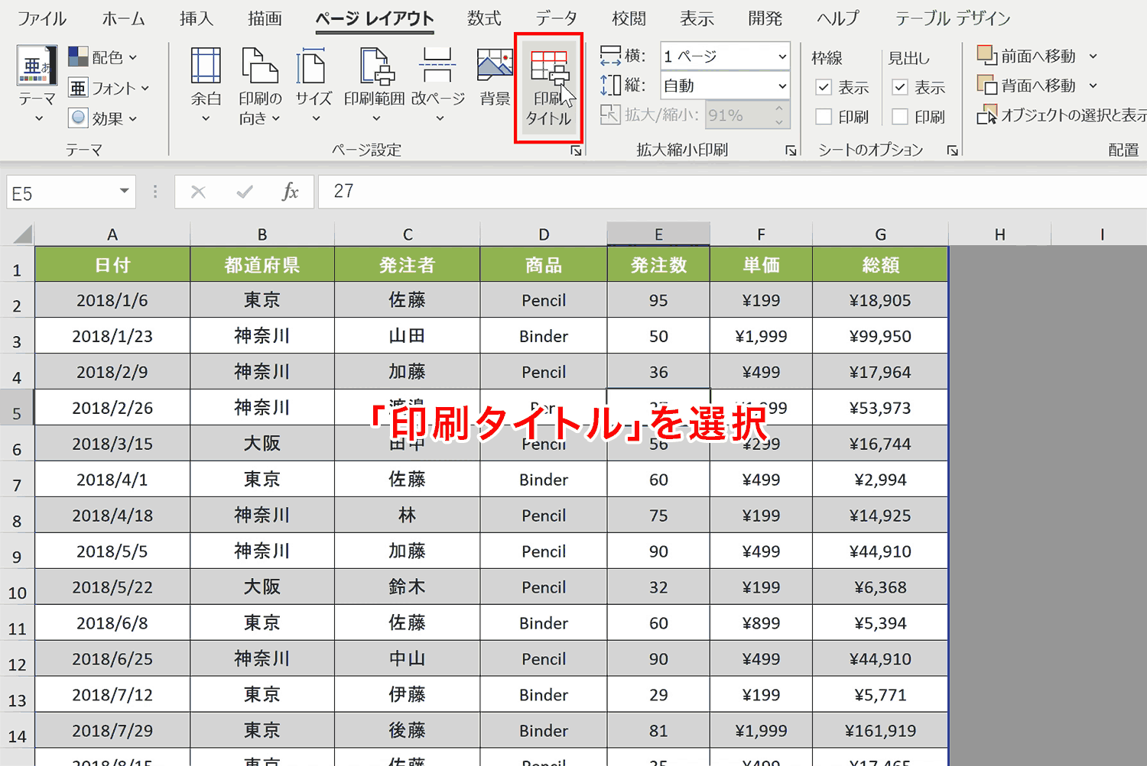Click the confirm checkmark in formula bar
The image size is (1147, 766).
pos(245,192)
